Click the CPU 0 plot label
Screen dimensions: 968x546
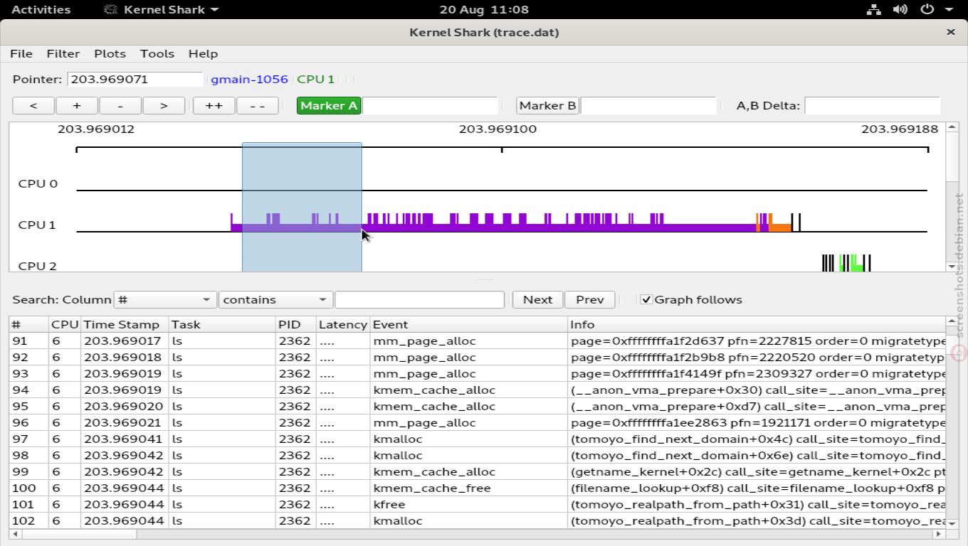point(38,183)
